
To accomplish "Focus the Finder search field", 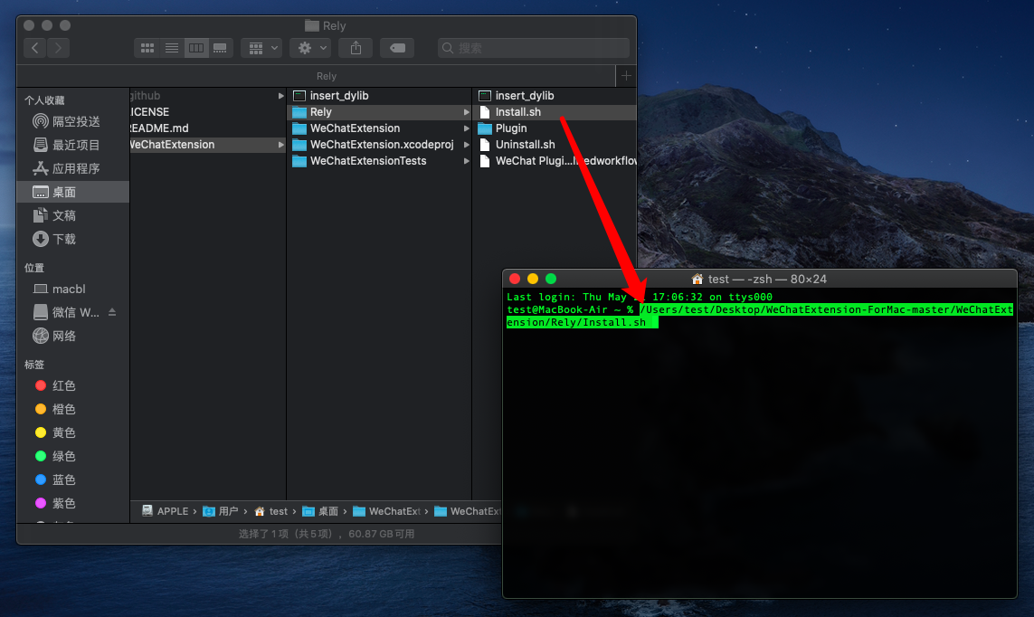I will coord(534,47).
